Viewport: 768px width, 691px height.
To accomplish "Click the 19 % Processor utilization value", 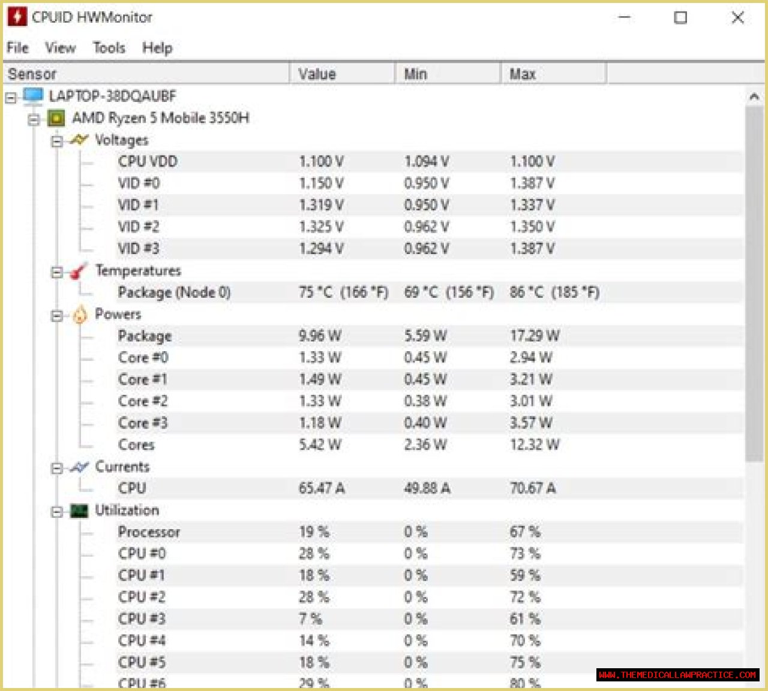I will coord(314,532).
